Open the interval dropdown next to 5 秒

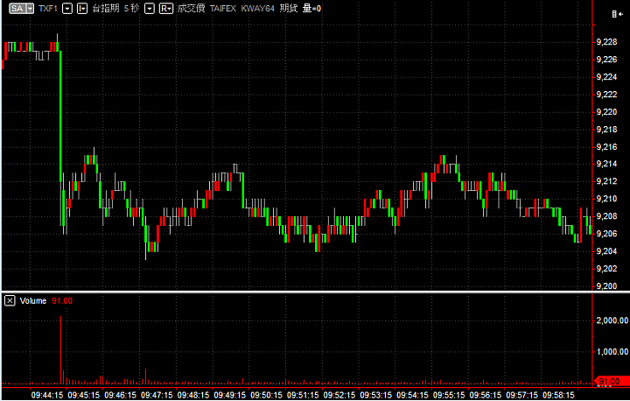pos(150,9)
